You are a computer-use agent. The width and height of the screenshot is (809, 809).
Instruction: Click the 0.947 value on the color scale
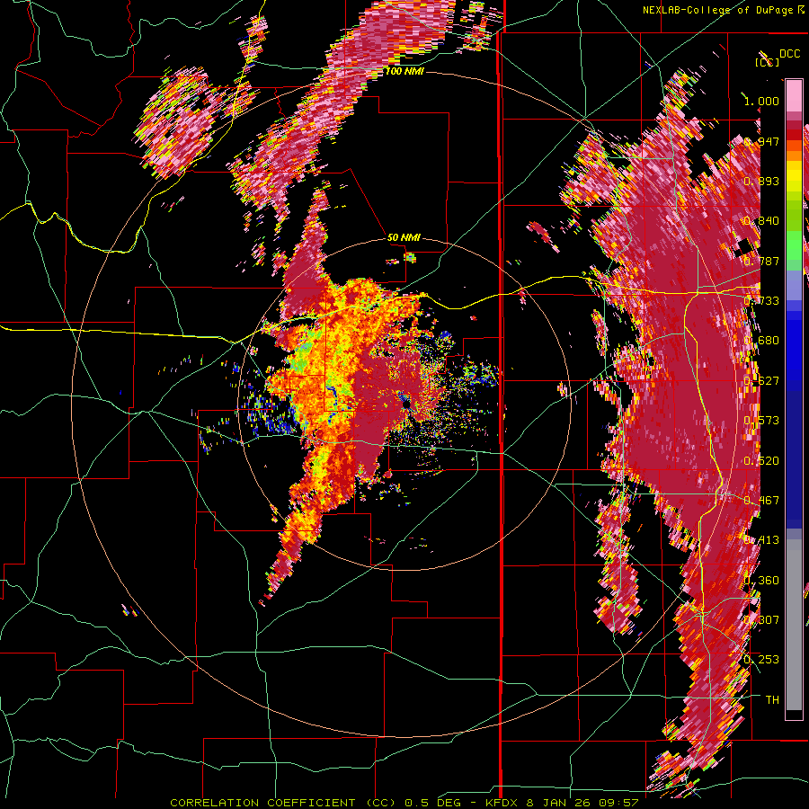tap(761, 141)
